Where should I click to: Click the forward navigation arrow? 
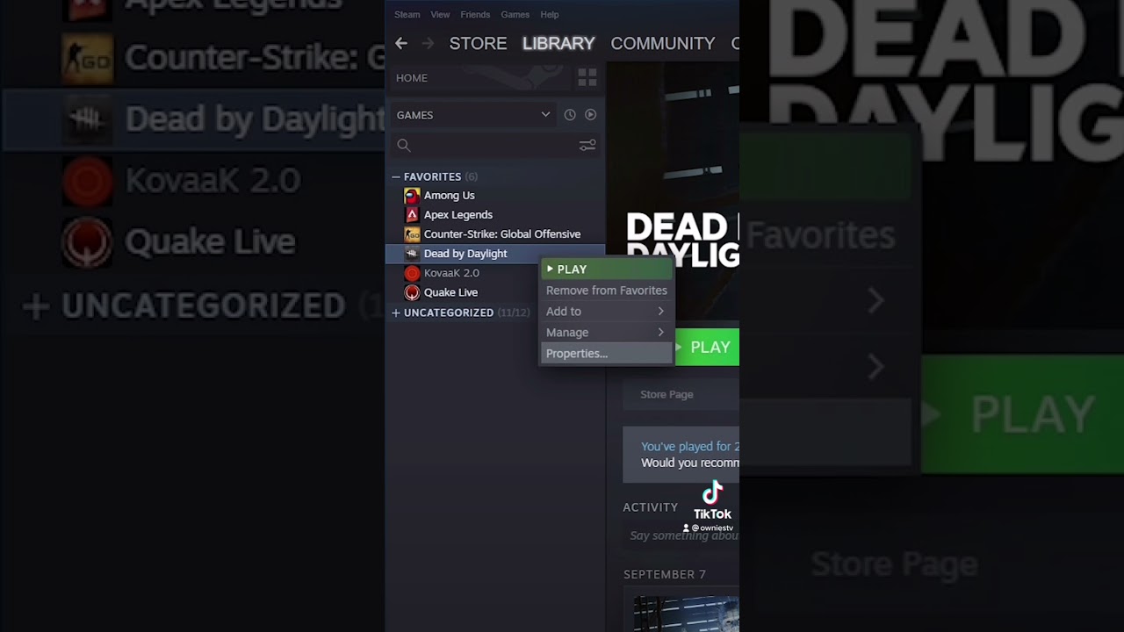point(428,43)
